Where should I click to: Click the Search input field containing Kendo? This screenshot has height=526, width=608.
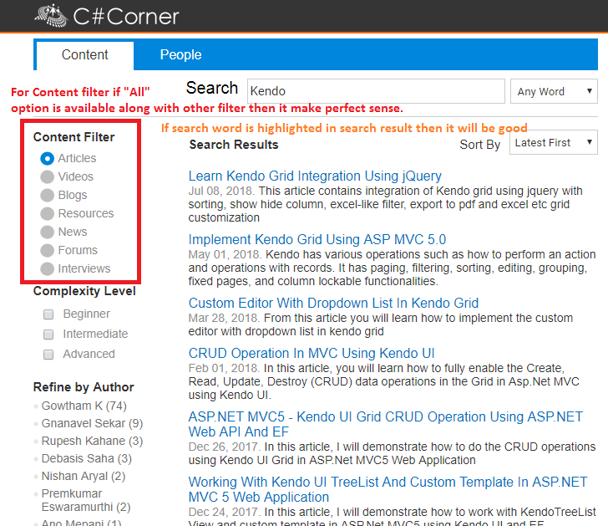(376, 91)
